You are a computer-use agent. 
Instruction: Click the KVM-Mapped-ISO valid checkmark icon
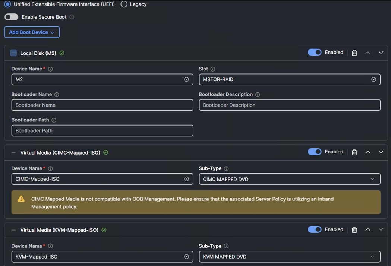tap(104, 230)
